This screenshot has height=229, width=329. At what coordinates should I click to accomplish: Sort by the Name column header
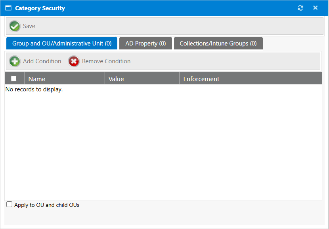37,79
